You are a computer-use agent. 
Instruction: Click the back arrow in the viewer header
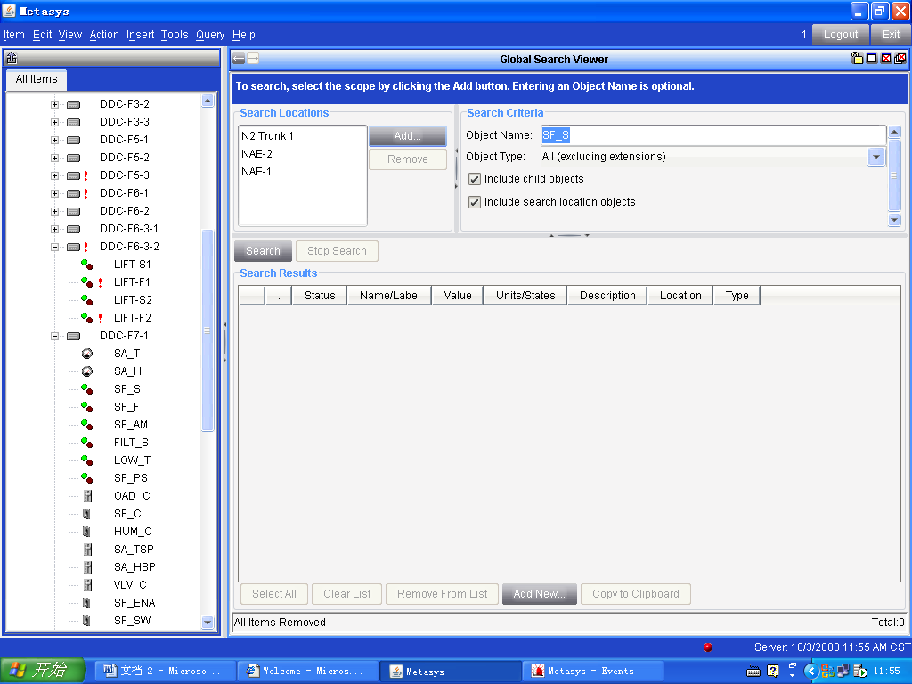(239, 59)
